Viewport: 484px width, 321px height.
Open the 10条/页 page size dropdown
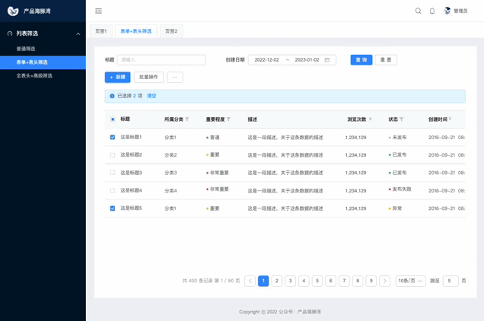pos(410,281)
